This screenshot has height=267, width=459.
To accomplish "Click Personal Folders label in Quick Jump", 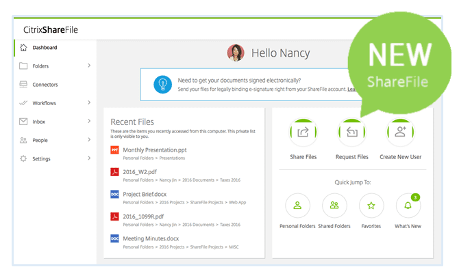I will point(297,226).
